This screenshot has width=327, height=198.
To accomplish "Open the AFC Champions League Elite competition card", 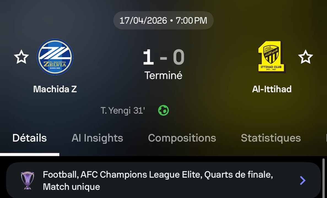I will pyautogui.click(x=163, y=180).
